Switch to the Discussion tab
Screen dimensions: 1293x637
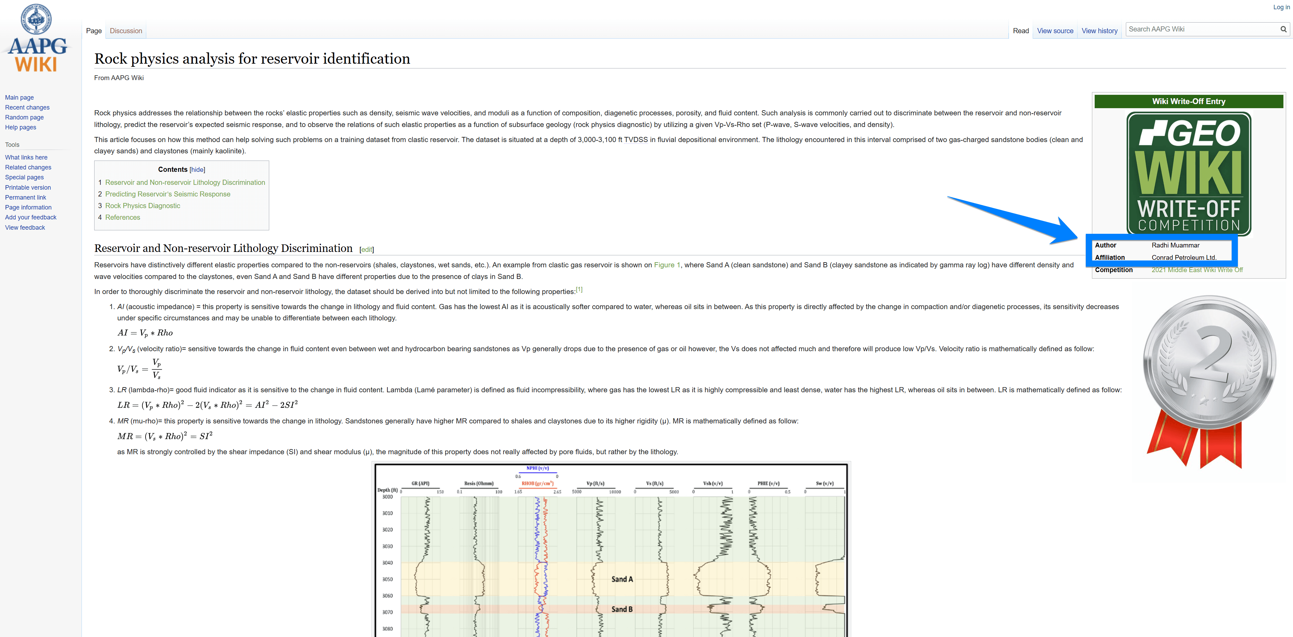point(126,30)
